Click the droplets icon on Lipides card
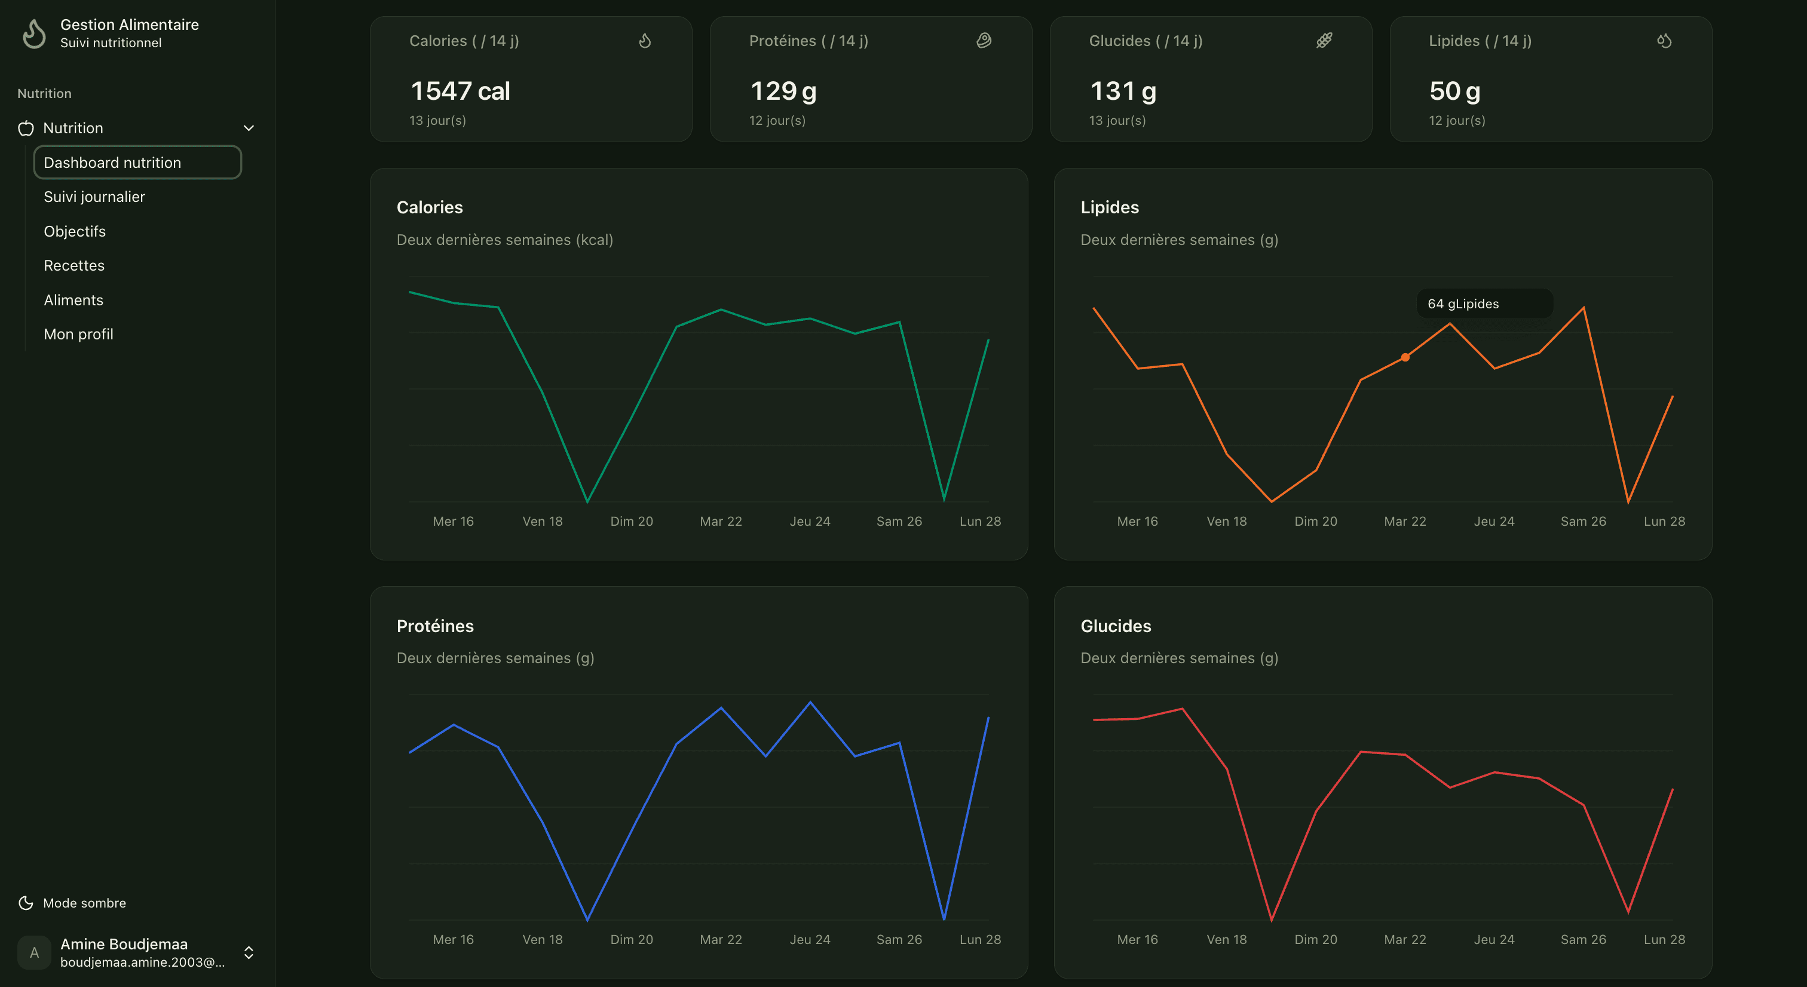 (1664, 41)
